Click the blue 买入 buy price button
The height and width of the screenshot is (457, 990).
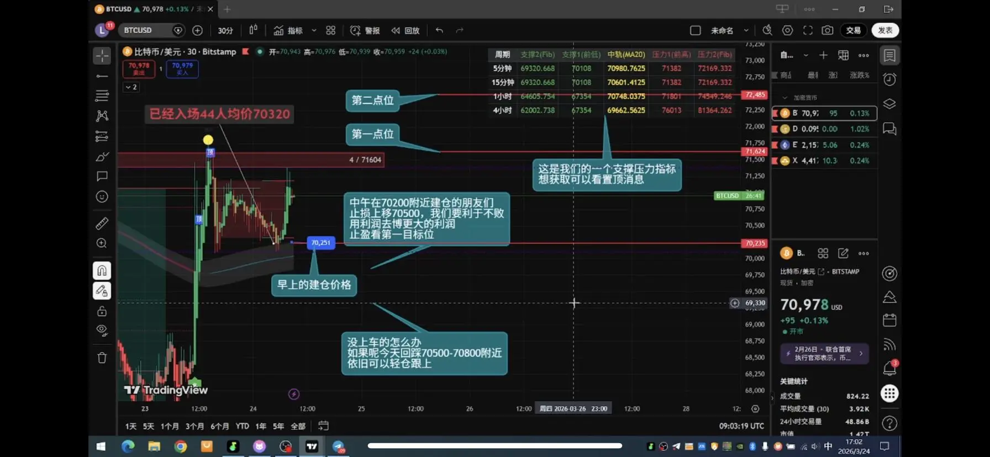(182, 69)
